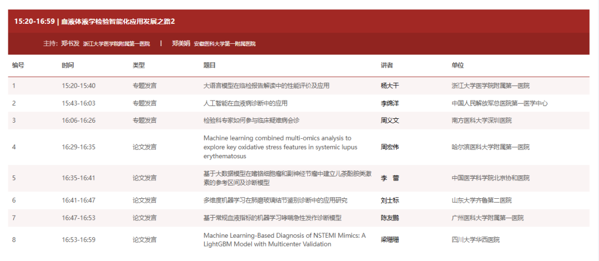Open the NSTEMI Mimics LightGBM paper title

tap(285, 240)
